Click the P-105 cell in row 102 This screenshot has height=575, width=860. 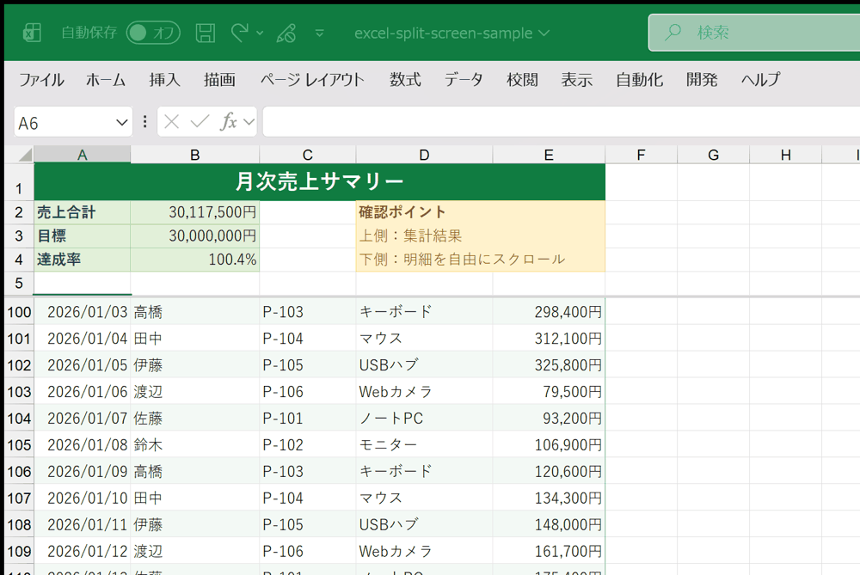(x=308, y=365)
